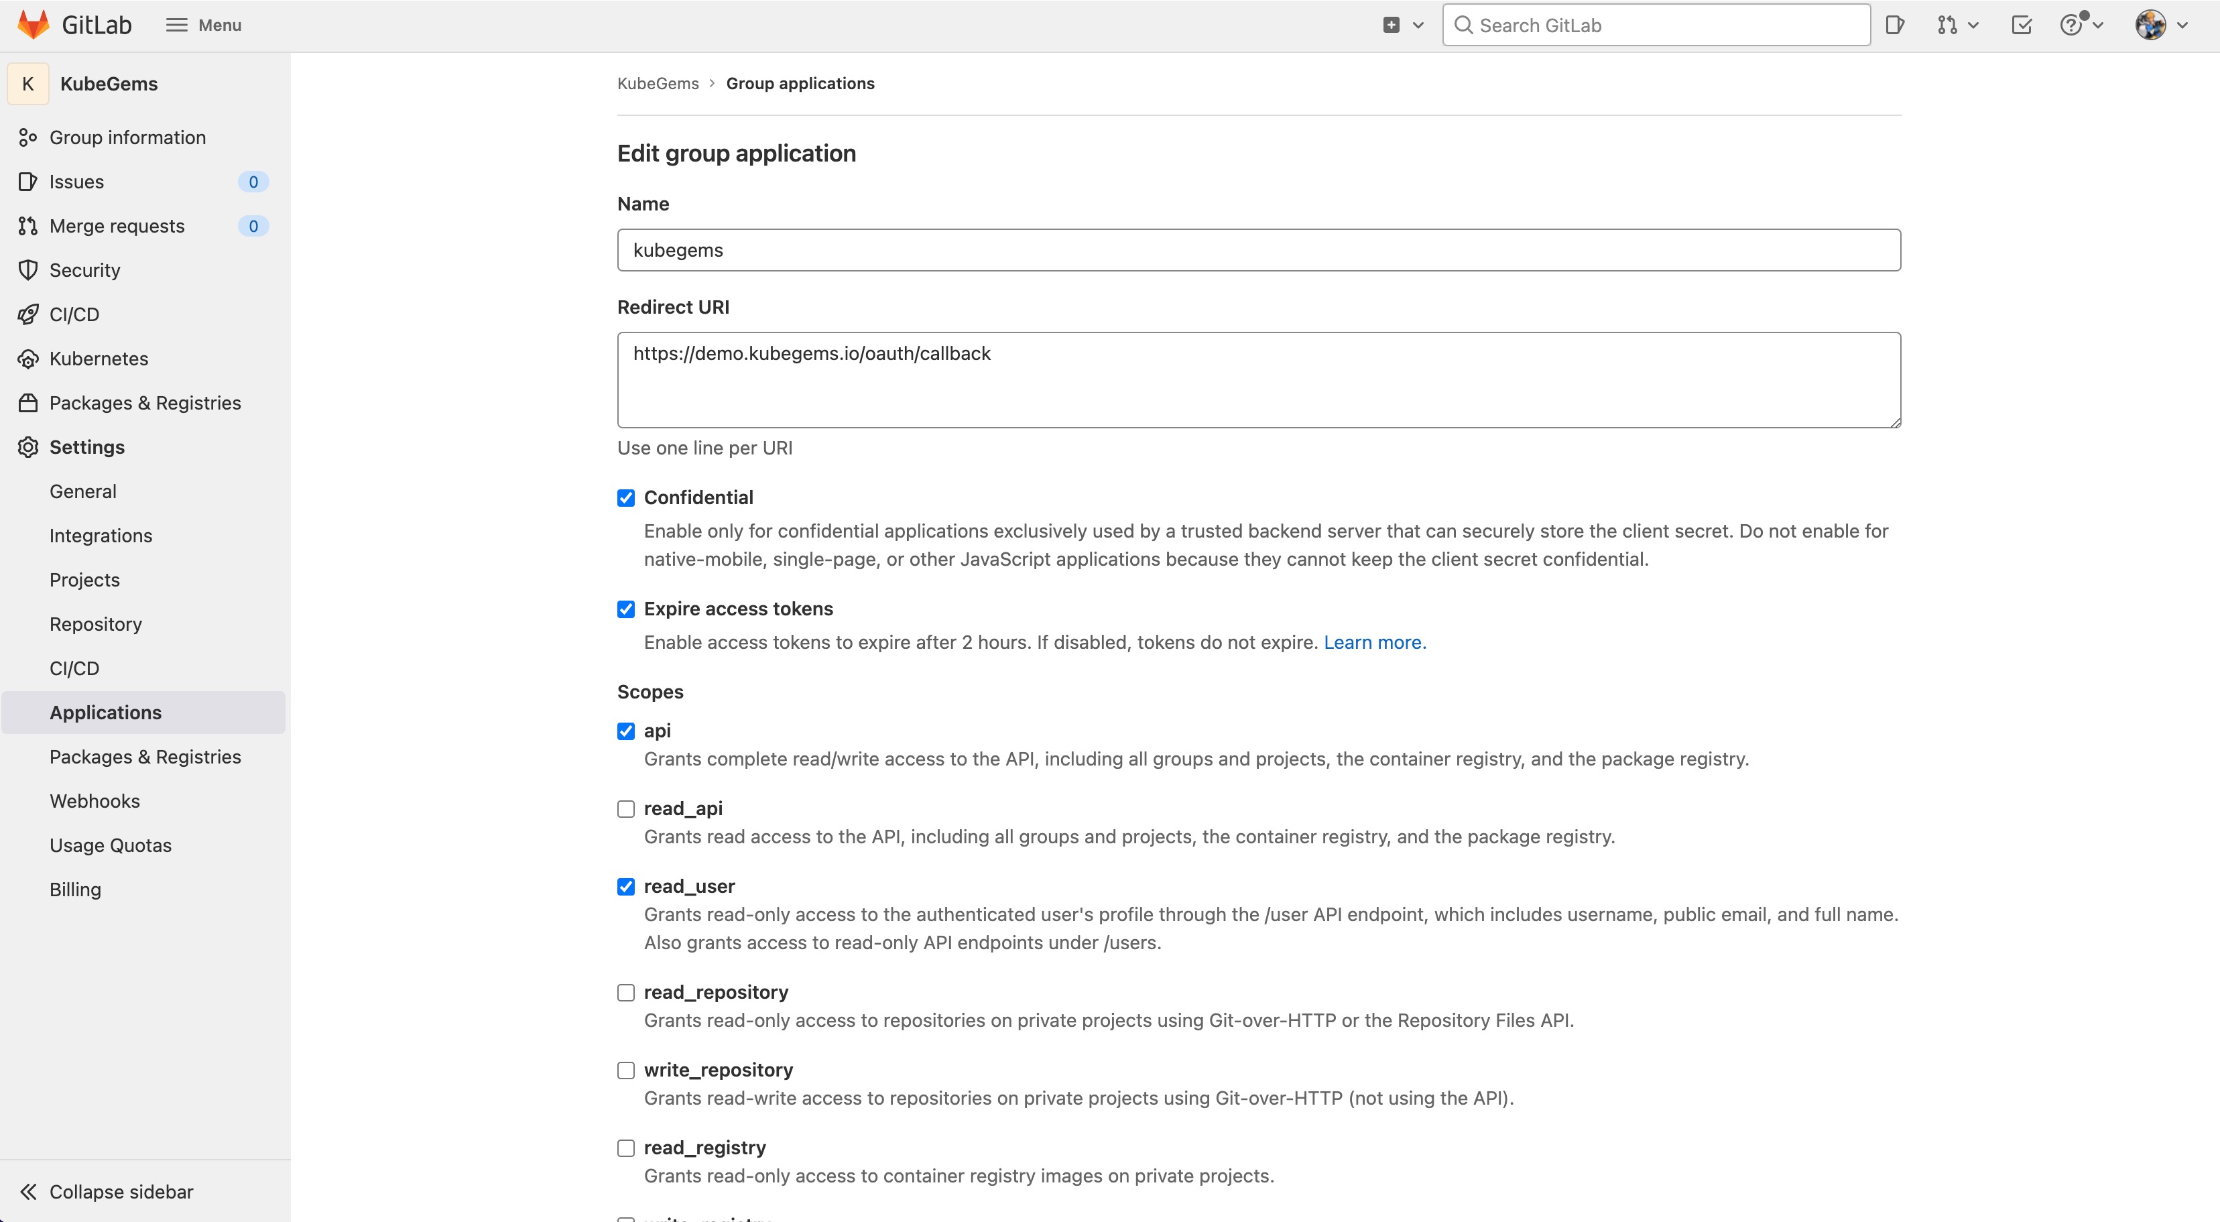The image size is (2220, 1222).
Task: Click the Collapse sidebar double-chevron icon
Action: pyautogui.click(x=27, y=1192)
